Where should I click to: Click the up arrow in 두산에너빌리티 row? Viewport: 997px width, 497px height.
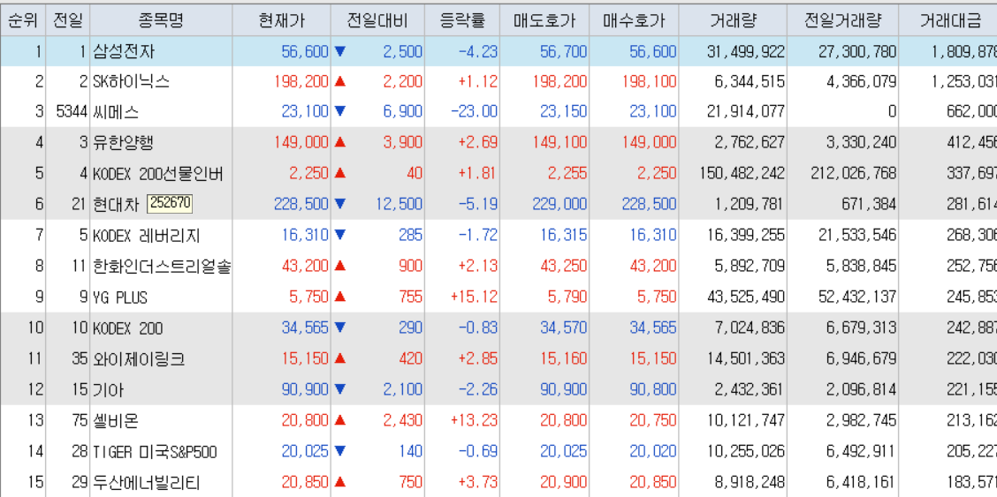tap(340, 482)
